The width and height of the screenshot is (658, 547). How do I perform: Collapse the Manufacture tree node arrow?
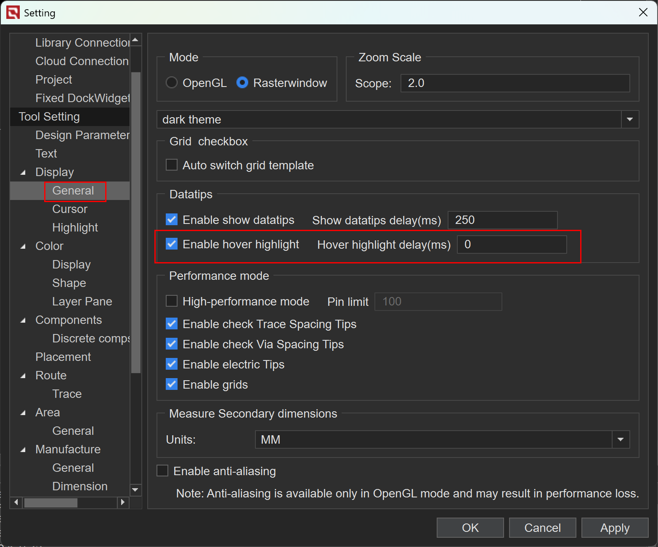[x=23, y=450]
